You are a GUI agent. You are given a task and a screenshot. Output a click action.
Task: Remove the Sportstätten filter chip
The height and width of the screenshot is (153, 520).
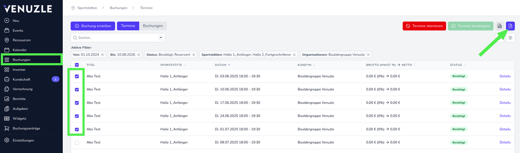[x=294, y=54]
